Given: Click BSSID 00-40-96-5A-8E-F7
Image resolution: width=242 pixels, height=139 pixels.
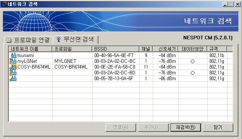Looking at the screenshot, I should [x=114, y=55].
